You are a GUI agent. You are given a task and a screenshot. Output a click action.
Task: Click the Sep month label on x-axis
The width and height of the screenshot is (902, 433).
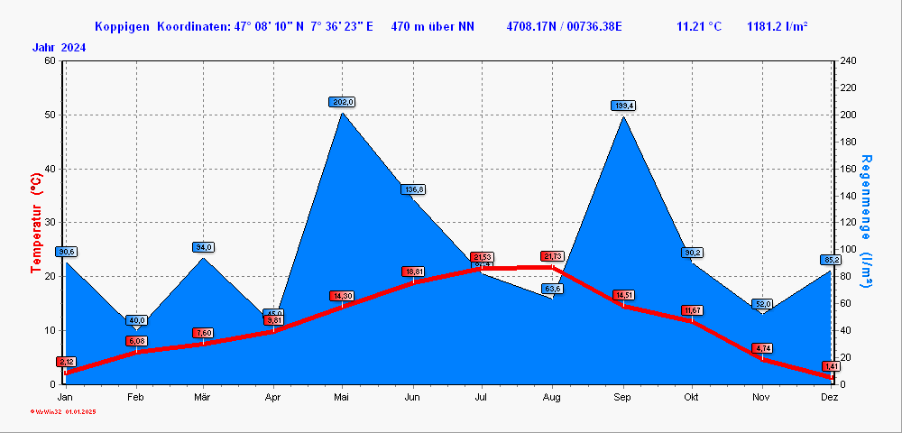tap(622, 397)
